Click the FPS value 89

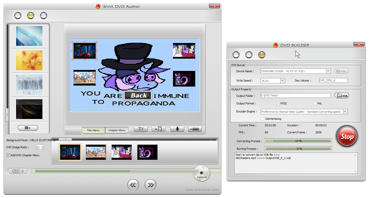click(266, 132)
